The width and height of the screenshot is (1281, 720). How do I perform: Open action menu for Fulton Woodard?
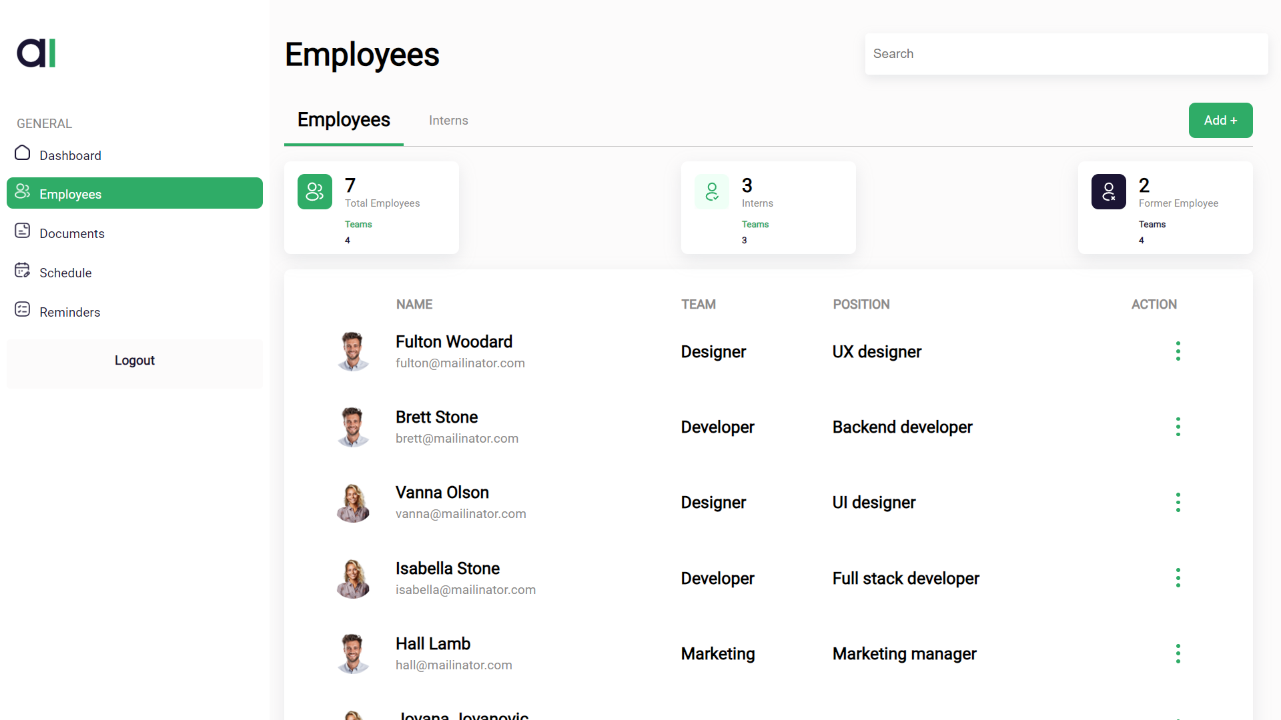click(x=1178, y=351)
